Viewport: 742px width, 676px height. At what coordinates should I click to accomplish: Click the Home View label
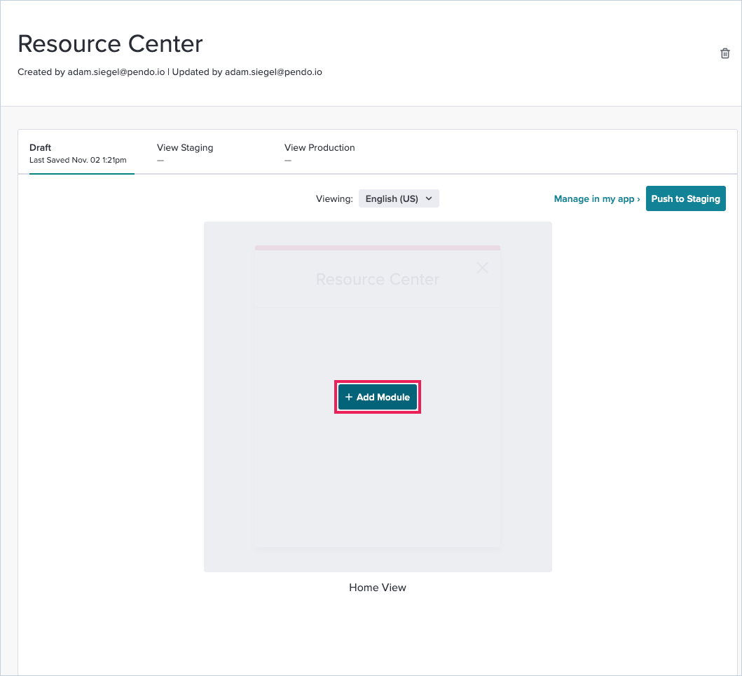point(378,588)
